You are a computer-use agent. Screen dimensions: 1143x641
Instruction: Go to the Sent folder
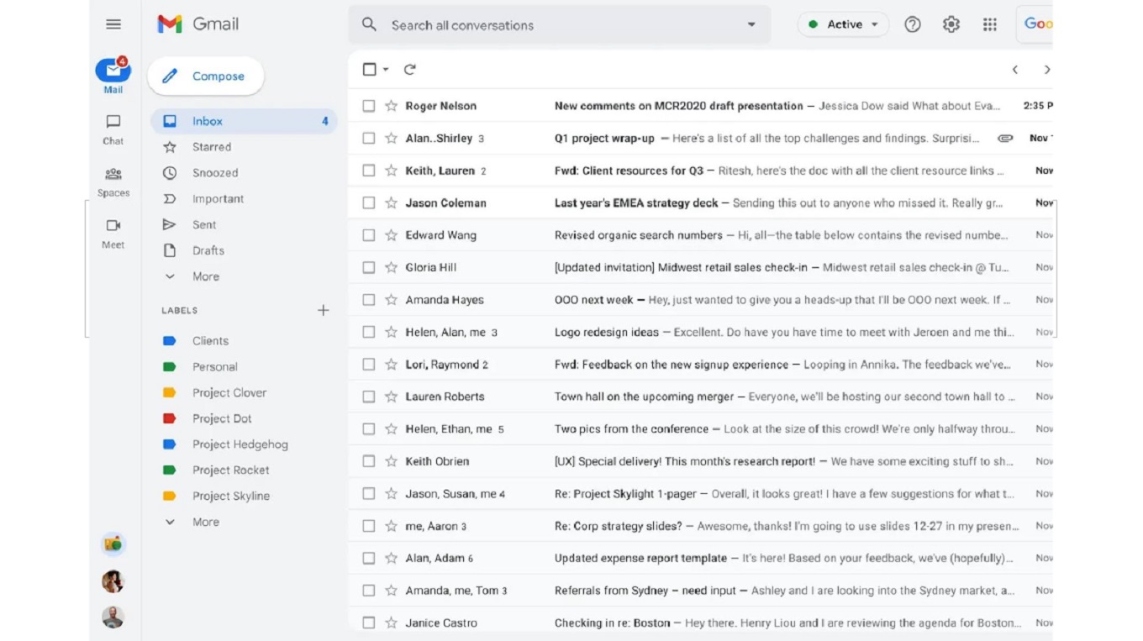pyautogui.click(x=204, y=225)
